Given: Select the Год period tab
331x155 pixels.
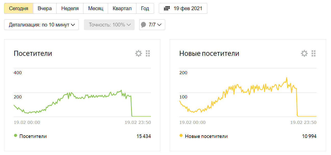Looking at the screenshot, I should pyautogui.click(x=145, y=8).
